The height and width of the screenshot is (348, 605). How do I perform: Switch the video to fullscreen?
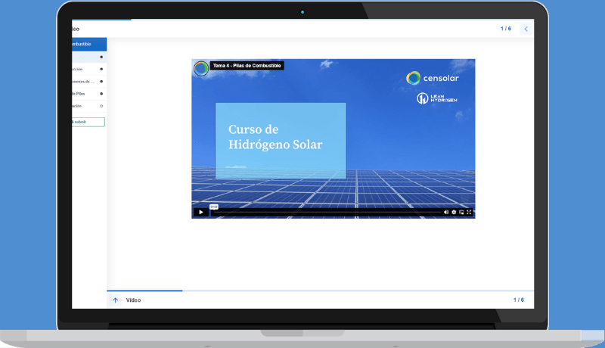coord(469,212)
